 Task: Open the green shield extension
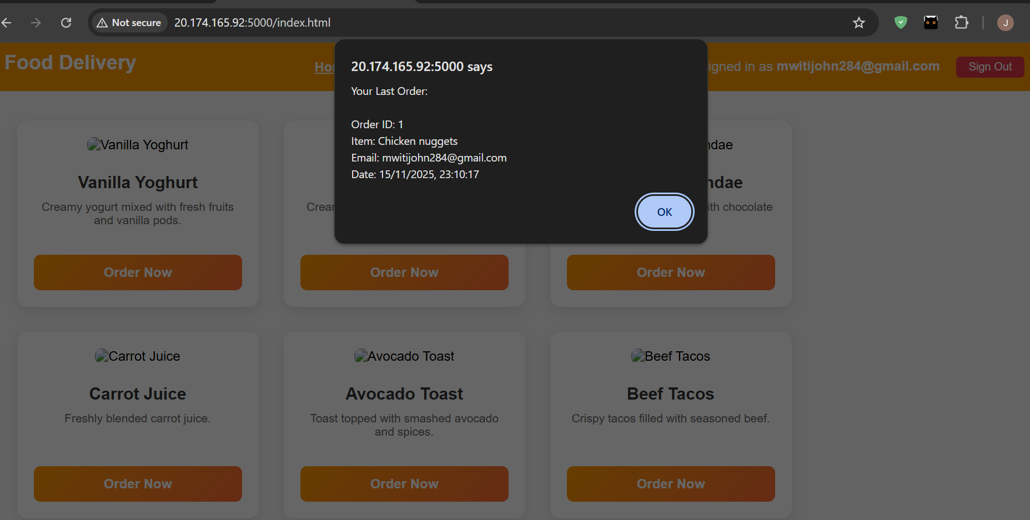(901, 23)
